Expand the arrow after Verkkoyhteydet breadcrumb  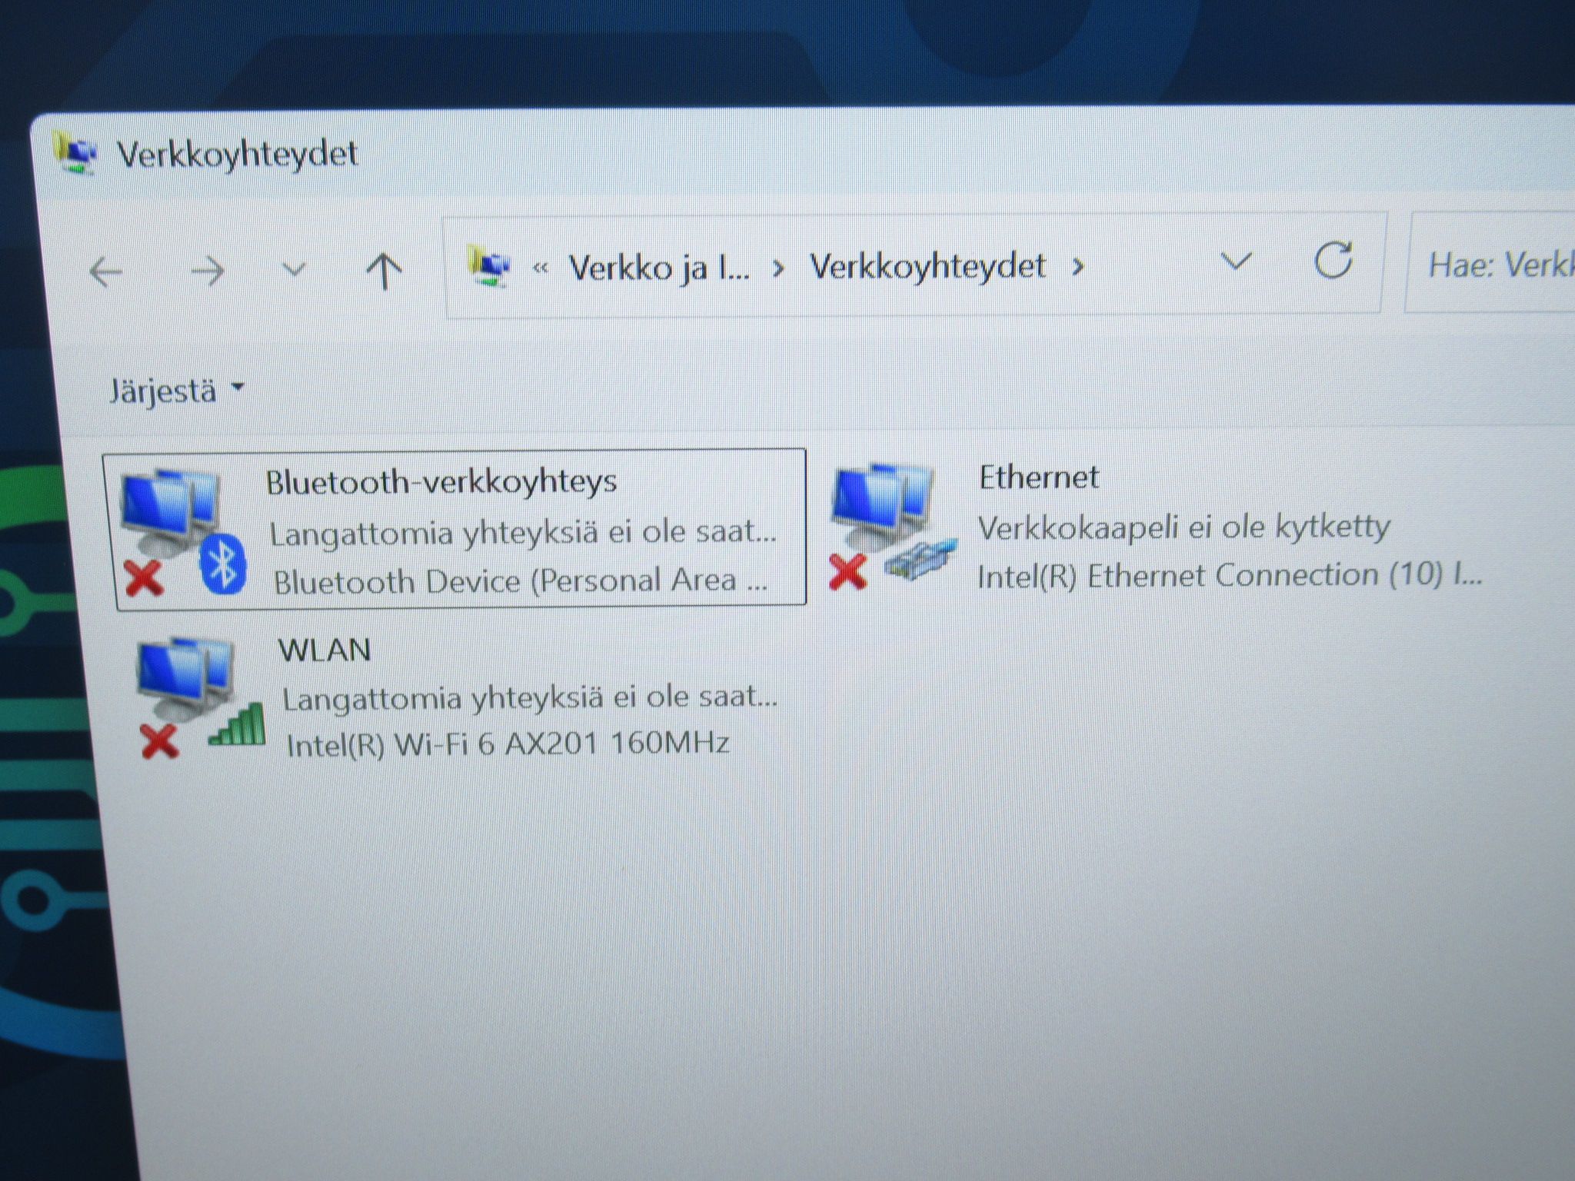pos(1078,268)
